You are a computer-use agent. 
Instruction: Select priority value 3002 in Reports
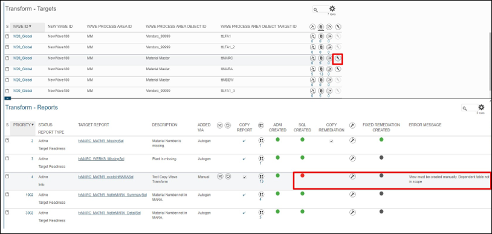[29, 213]
